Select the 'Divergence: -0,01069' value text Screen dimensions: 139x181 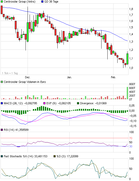pos(93,103)
